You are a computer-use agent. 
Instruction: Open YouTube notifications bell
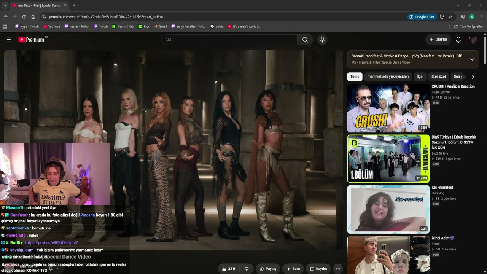click(458, 40)
